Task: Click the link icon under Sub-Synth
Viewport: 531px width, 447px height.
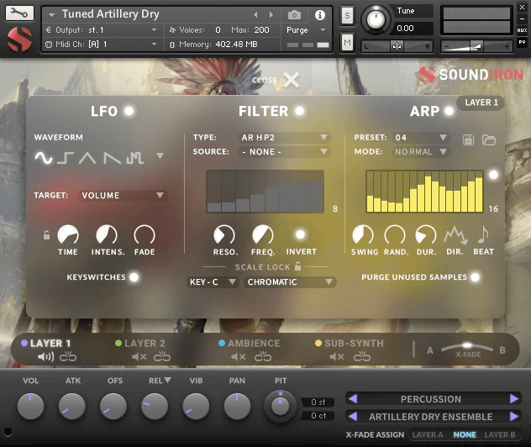Action: tap(362, 356)
